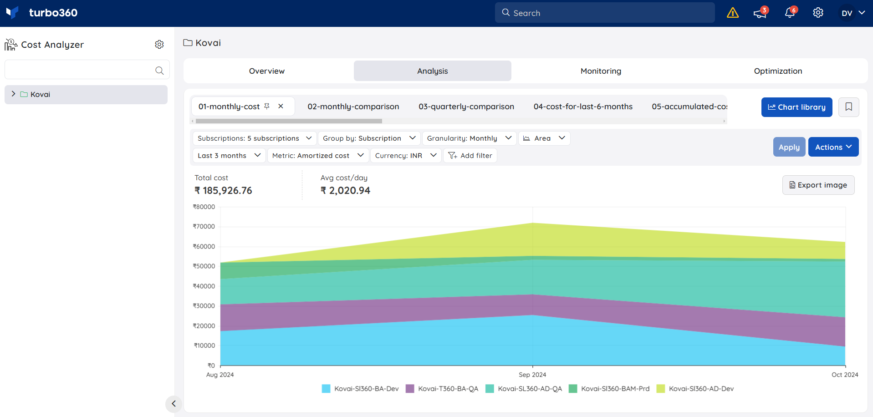Click the Kovai page title text
The height and width of the screenshot is (417, 873).
tap(208, 43)
